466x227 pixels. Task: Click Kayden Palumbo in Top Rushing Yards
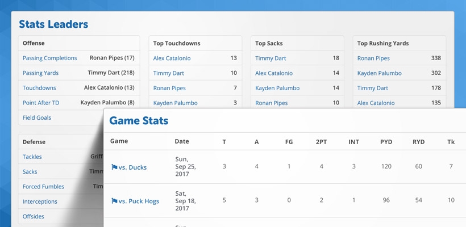coord(379,73)
